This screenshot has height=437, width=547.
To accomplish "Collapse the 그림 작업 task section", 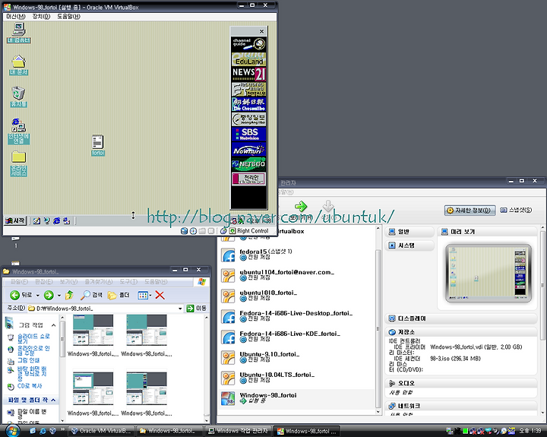I will pyautogui.click(x=53, y=325).
